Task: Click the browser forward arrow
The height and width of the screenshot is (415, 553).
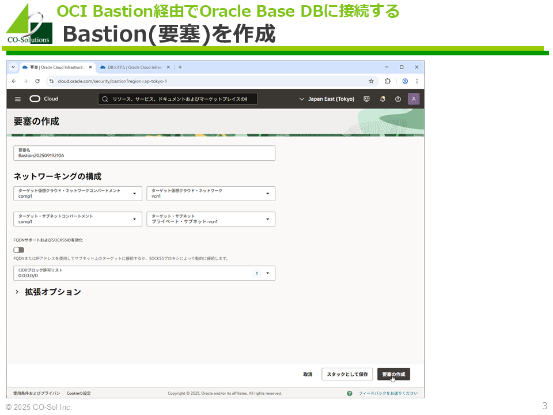Action: [x=26, y=81]
